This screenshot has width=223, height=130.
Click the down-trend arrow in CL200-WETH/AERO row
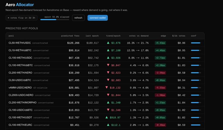tap(108, 72)
